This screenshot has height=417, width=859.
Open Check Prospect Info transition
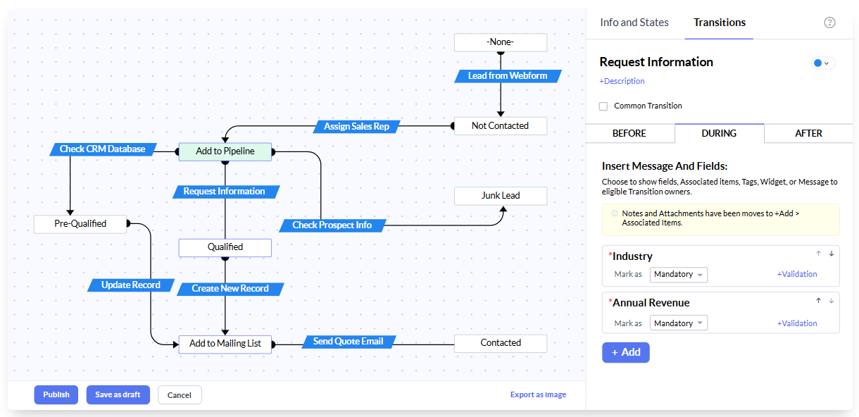coord(332,225)
